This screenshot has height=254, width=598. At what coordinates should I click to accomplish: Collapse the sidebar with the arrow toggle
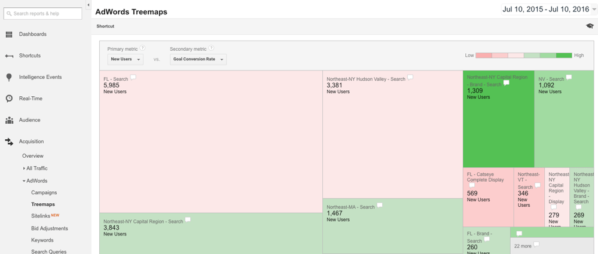click(89, 5)
